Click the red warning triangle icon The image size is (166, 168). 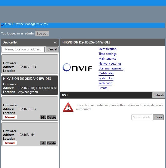pos(68,107)
